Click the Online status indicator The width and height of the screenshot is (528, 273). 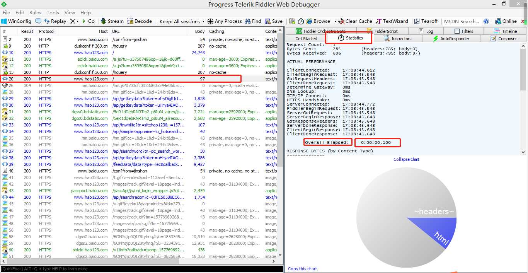(506, 21)
